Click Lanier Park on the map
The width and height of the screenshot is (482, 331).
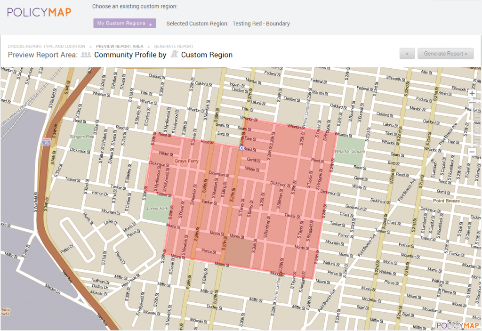pyautogui.click(x=157, y=208)
